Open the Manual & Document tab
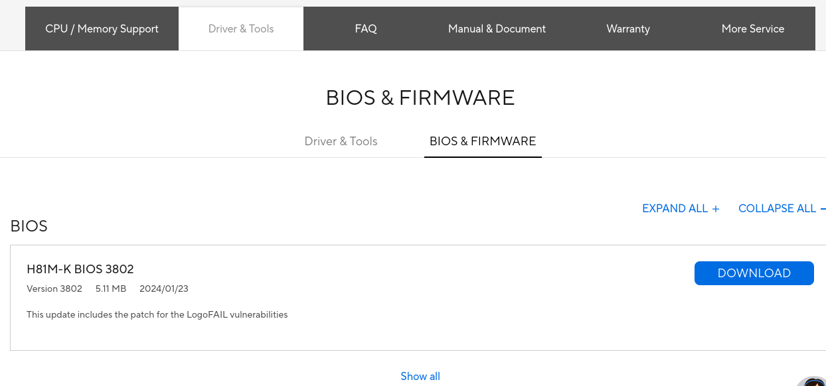 click(x=497, y=29)
